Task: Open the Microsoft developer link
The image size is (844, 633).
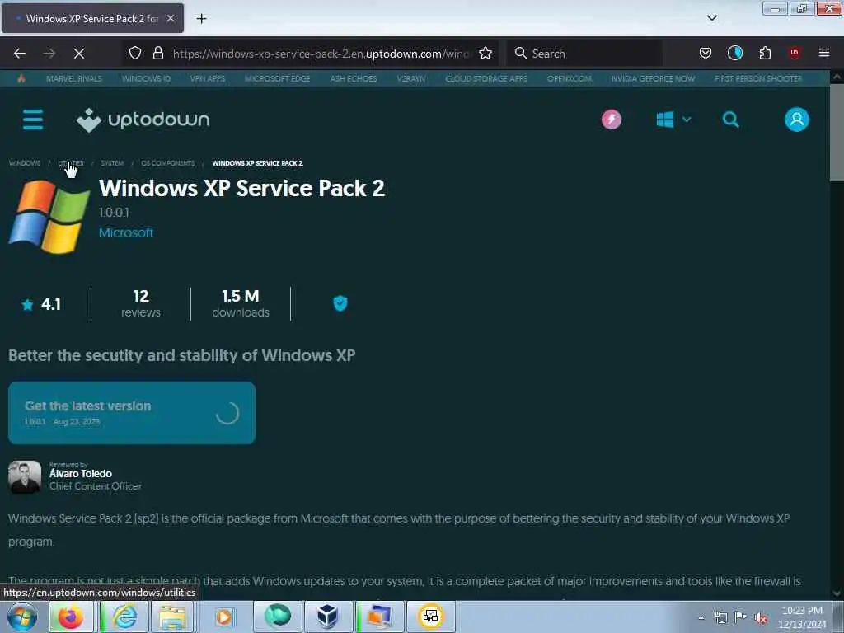Action: [x=126, y=232]
